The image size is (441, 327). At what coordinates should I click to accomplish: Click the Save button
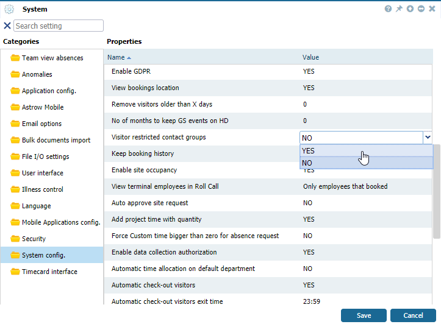coord(364,315)
